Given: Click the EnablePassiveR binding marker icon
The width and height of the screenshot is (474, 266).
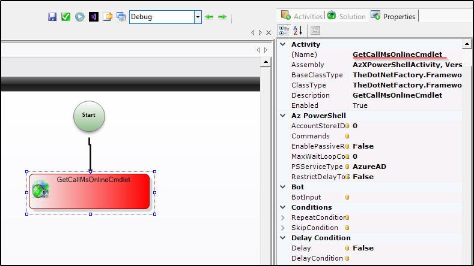Looking at the screenshot, I should [347, 146].
